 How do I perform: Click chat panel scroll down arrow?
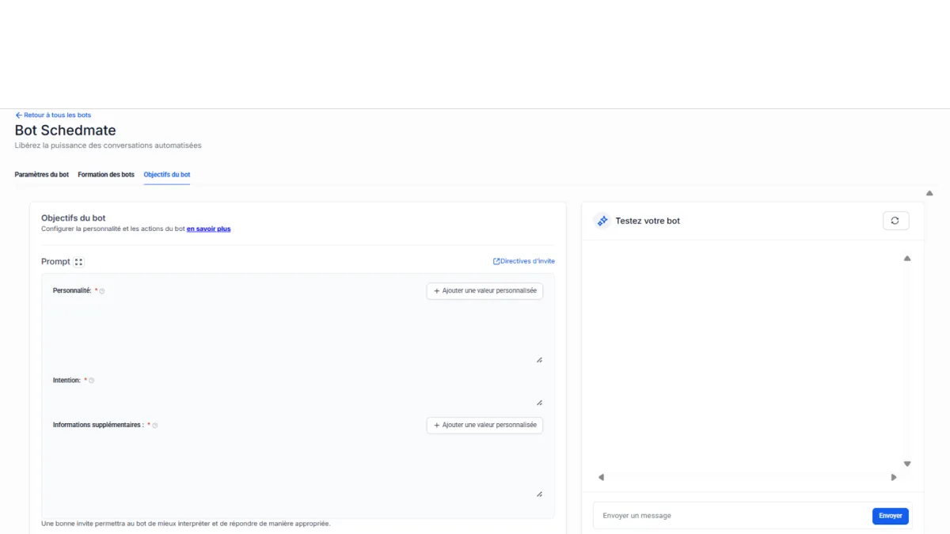pyautogui.click(x=907, y=464)
